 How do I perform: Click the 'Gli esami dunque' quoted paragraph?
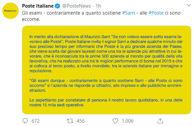(x=106, y=86)
